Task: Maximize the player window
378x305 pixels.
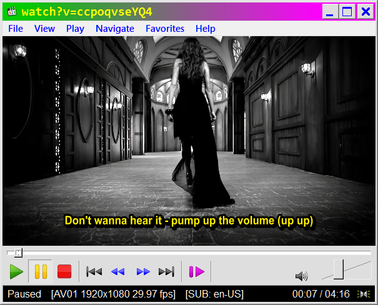Action: coord(347,11)
